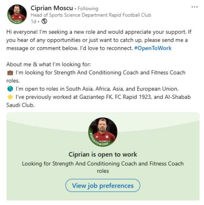
Task: Open the Ciprian Moscu name link
Action: tap(52, 8)
